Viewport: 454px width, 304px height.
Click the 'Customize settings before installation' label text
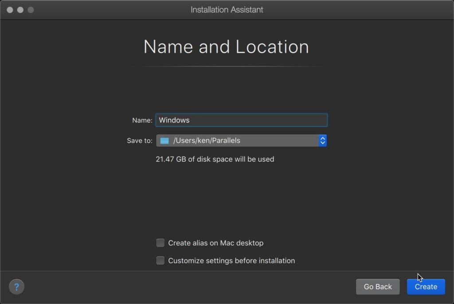coord(231,261)
